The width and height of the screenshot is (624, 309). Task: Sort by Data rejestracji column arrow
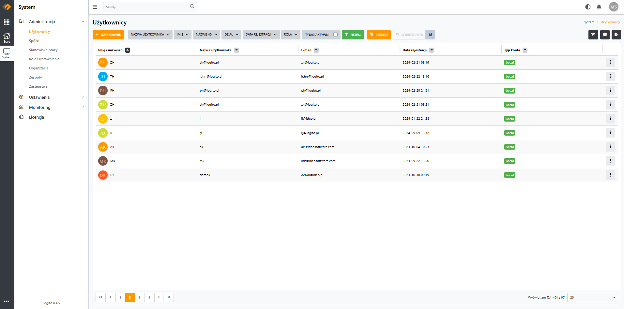coord(432,50)
